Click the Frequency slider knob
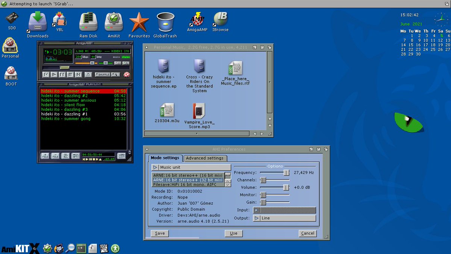 (286, 172)
